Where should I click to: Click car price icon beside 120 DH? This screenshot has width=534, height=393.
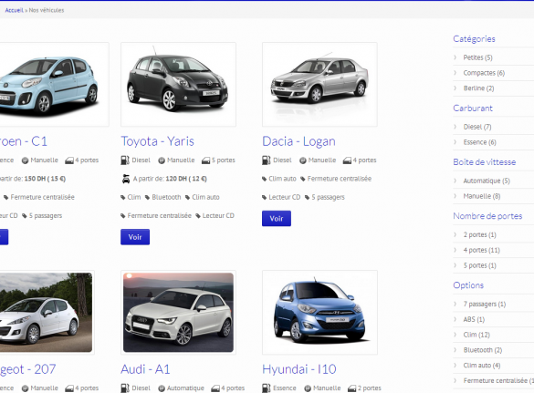[x=126, y=179]
